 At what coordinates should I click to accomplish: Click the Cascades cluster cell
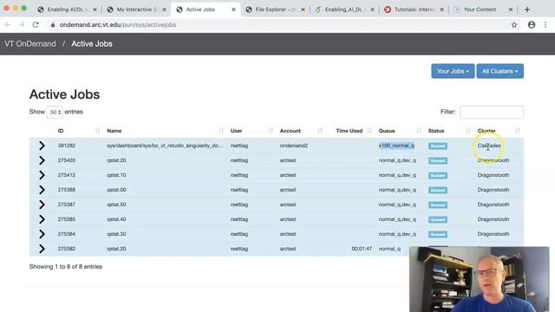[x=489, y=146]
